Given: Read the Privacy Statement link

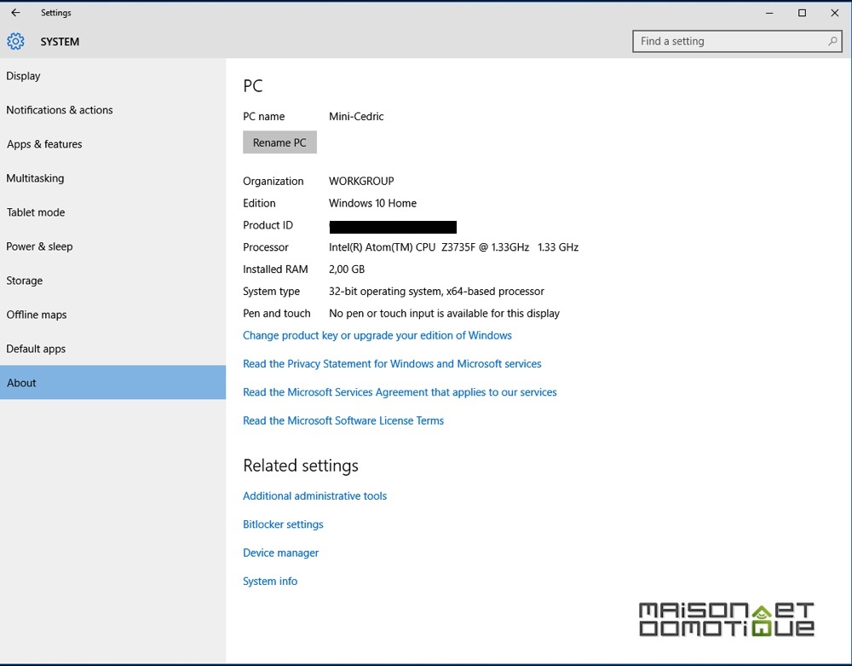Looking at the screenshot, I should point(392,364).
